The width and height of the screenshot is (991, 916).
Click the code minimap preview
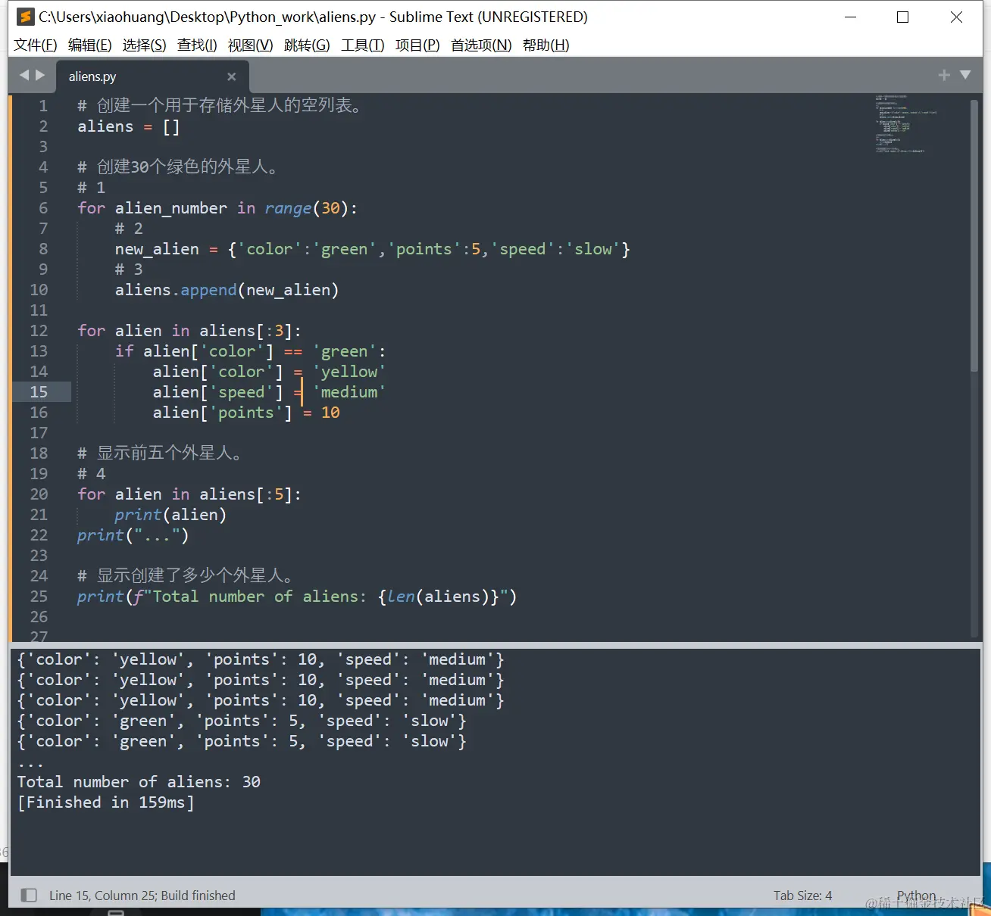tap(905, 123)
